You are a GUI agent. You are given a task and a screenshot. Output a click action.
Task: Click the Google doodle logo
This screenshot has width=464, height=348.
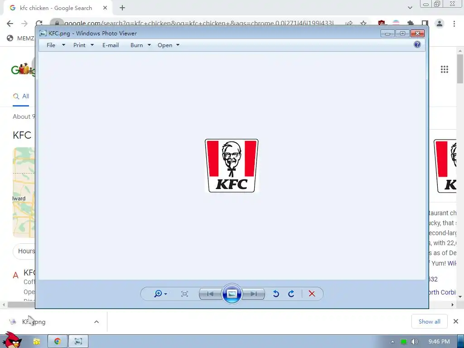click(x=23, y=69)
